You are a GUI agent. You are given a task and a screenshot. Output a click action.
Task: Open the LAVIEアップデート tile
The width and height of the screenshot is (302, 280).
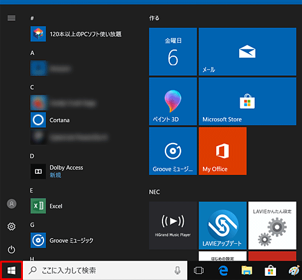click(x=223, y=226)
